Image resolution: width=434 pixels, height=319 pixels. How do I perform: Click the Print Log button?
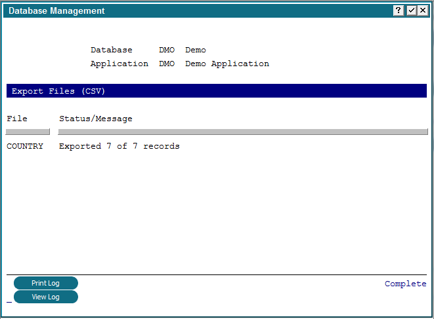46,283
